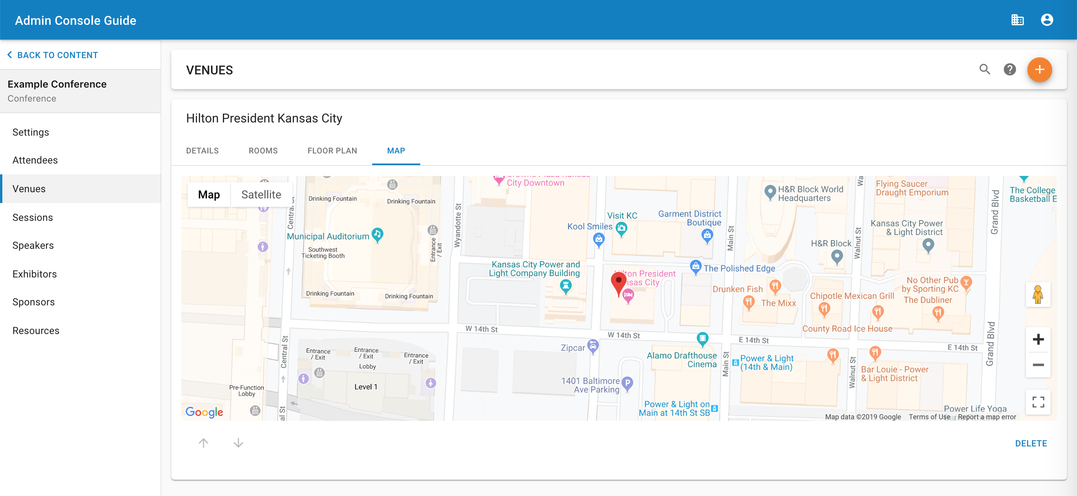This screenshot has height=496, width=1077.
Task: Click the Garment District Boutique marker
Action: [x=707, y=236]
